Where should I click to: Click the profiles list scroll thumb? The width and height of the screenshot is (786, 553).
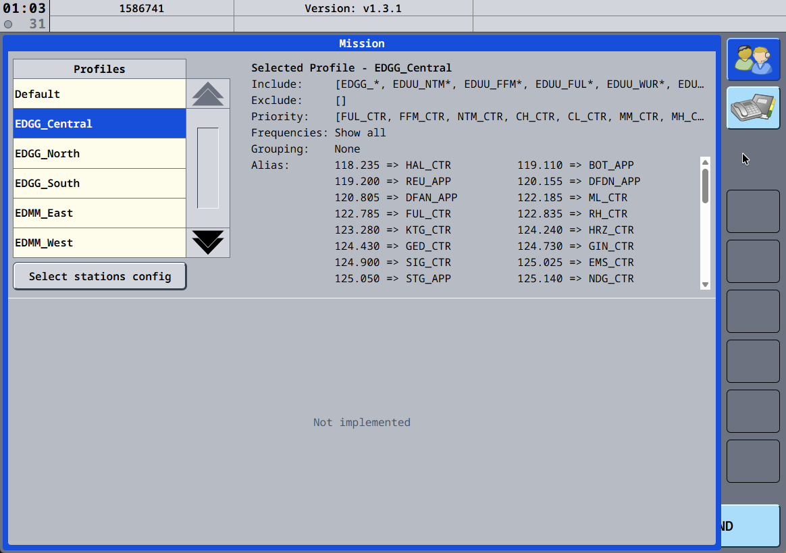point(208,168)
